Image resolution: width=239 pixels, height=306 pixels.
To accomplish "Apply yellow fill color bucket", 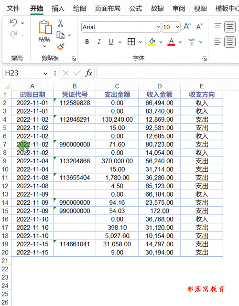I will point(152,42).
